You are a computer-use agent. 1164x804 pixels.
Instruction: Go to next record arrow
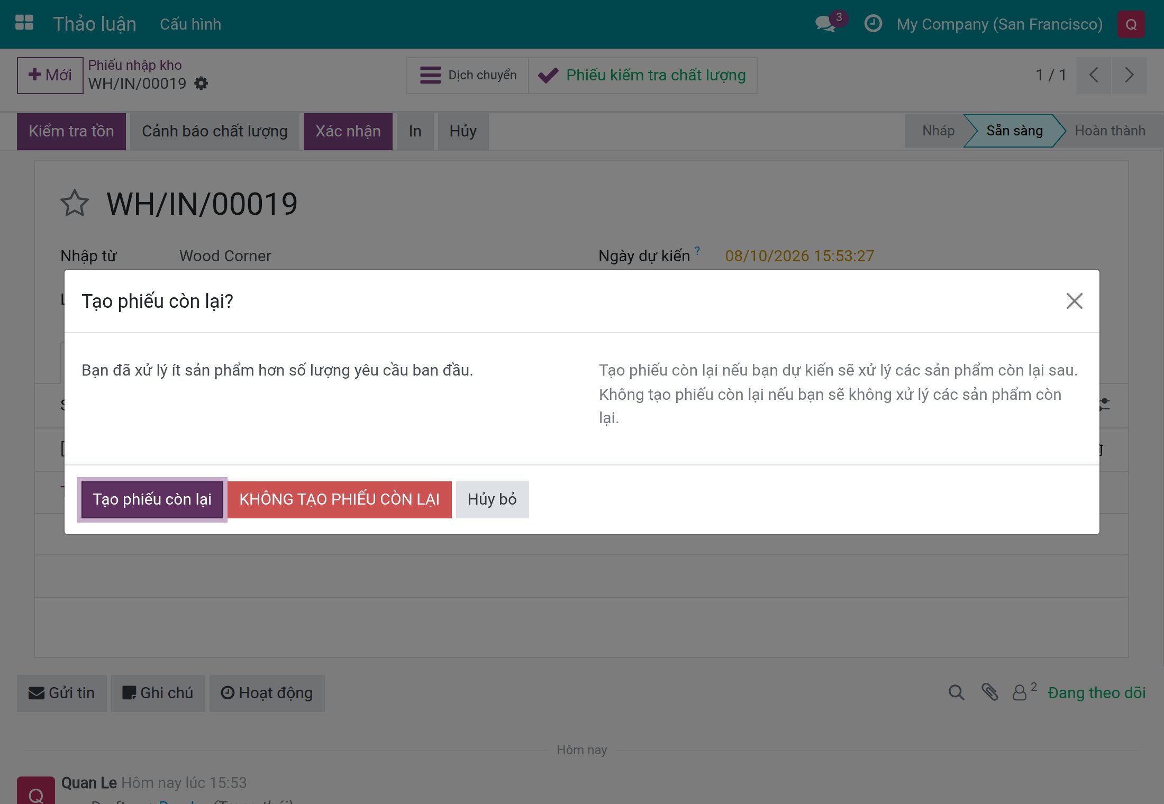click(x=1129, y=75)
